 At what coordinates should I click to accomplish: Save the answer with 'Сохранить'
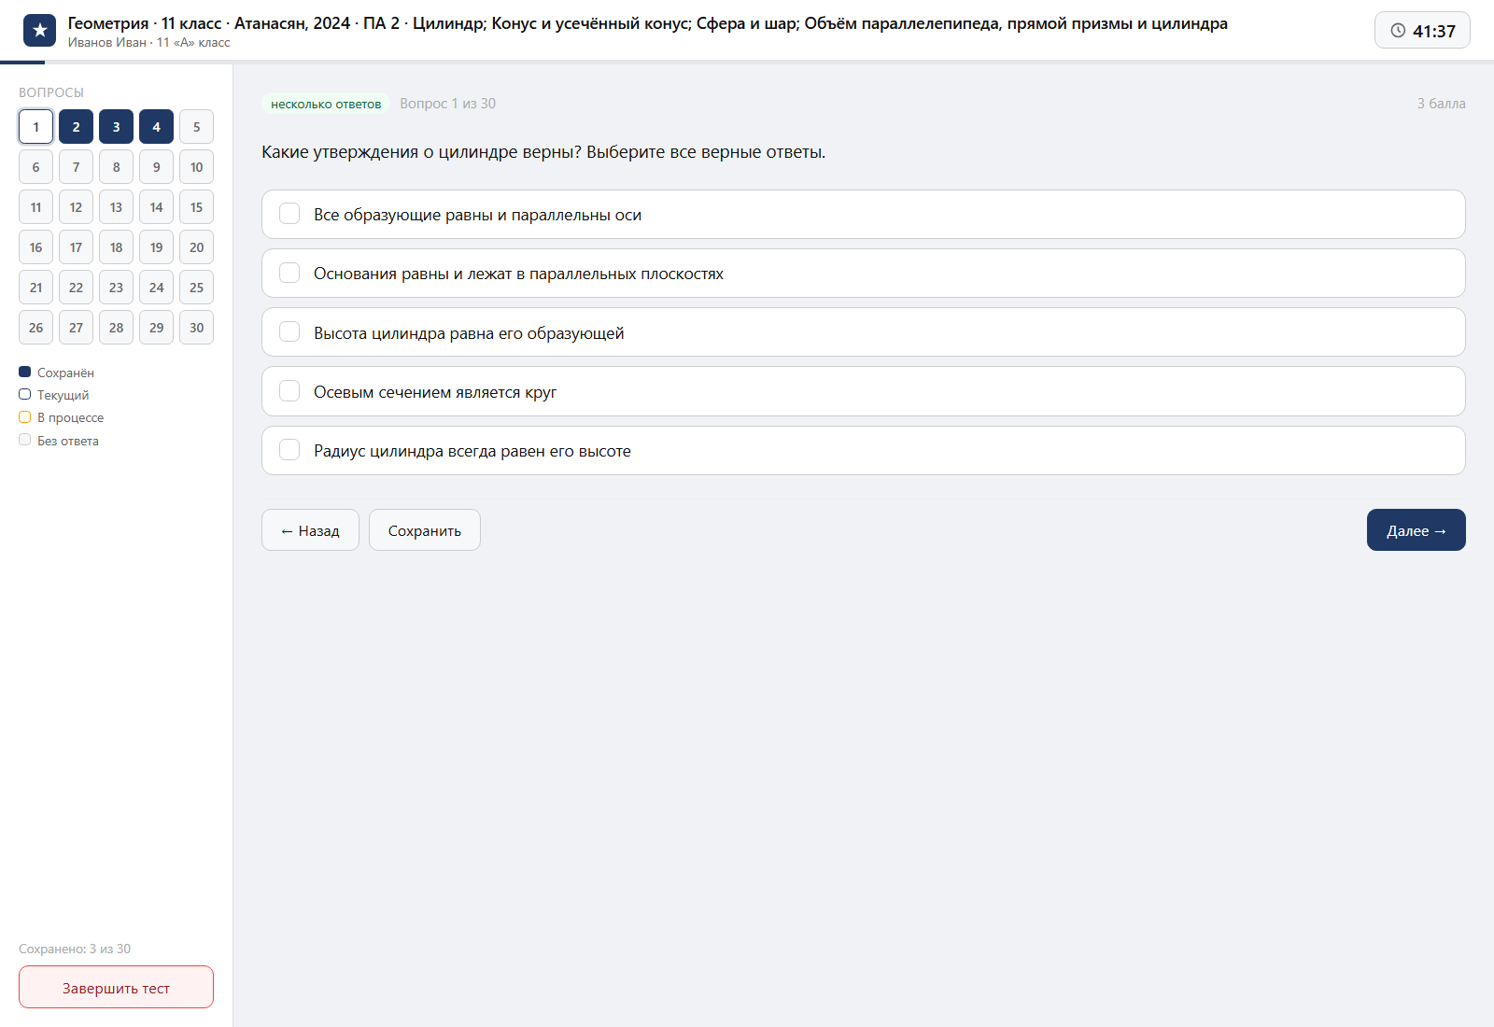coord(425,530)
